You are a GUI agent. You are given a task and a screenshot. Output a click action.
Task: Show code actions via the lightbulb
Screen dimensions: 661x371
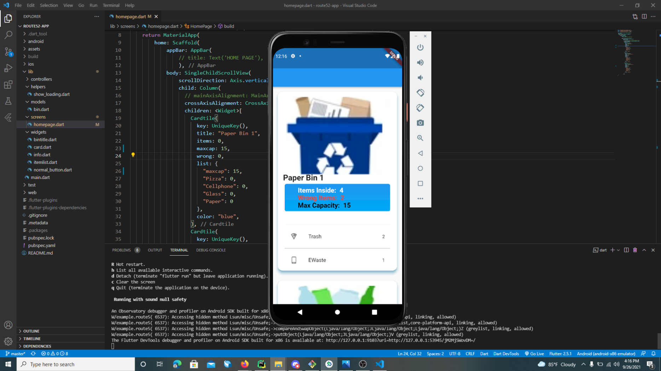click(x=133, y=155)
